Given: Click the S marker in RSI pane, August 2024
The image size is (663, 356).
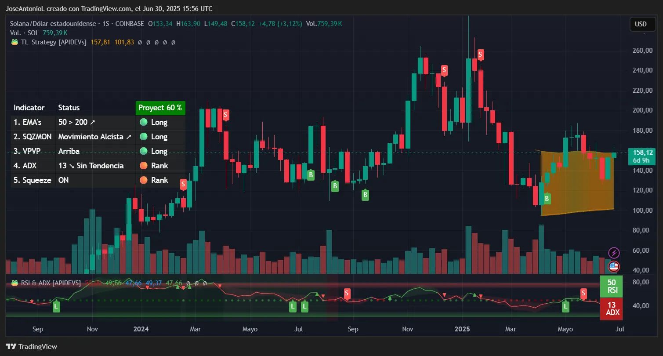Looking at the screenshot, I should [x=347, y=293].
